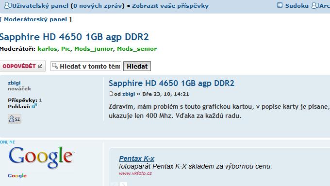
Task: Click the male gender icon next to Pohlaví
Action: (x=34, y=106)
